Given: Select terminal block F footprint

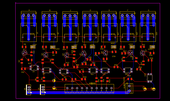Looking at the screenshot, I should 127,15.
